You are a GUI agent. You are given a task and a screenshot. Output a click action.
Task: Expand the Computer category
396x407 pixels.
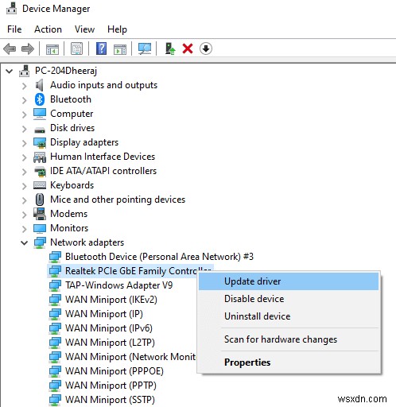coord(25,114)
